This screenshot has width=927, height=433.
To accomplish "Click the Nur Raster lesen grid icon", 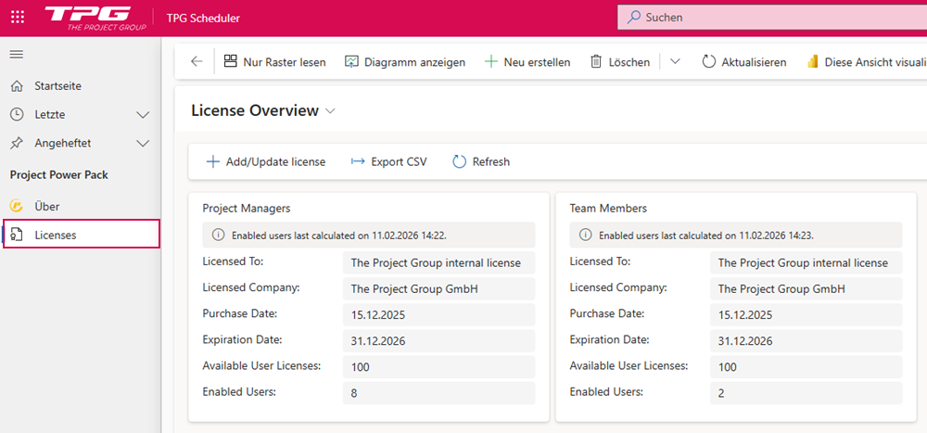I will (230, 62).
